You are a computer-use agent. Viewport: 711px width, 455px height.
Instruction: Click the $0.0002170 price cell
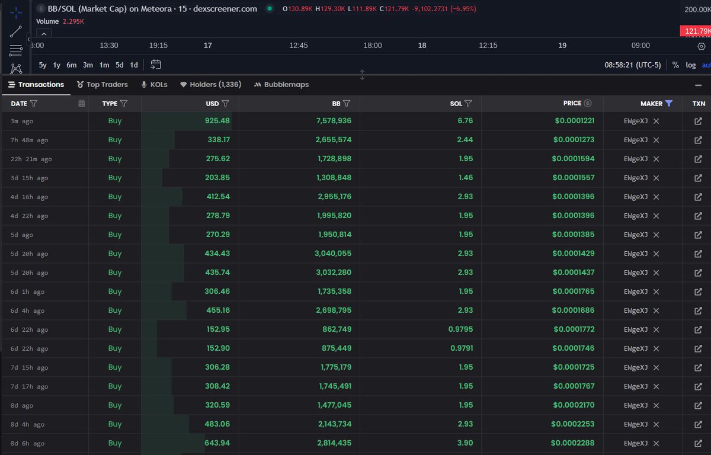574,405
